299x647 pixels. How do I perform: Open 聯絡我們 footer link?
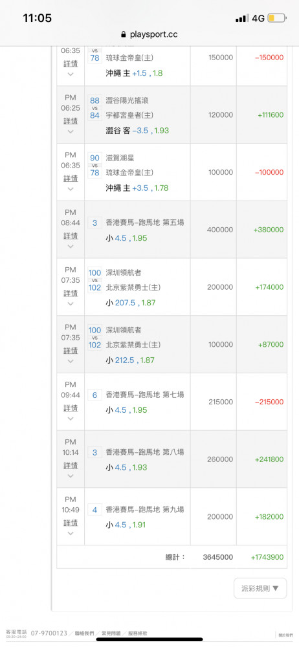click(85, 633)
